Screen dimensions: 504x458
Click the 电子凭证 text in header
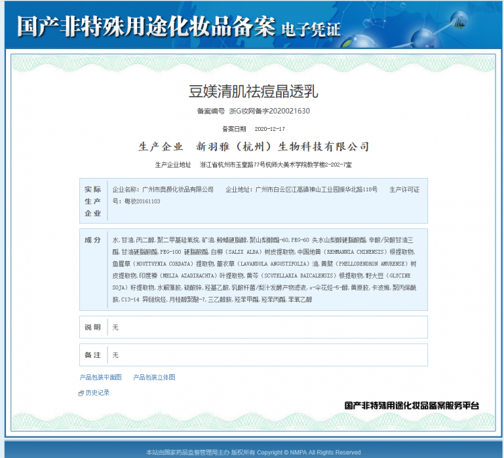coord(310,30)
